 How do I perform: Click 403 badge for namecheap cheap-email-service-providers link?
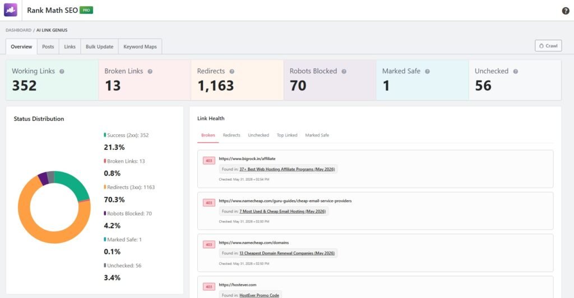pyautogui.click(x=209, y=203)
